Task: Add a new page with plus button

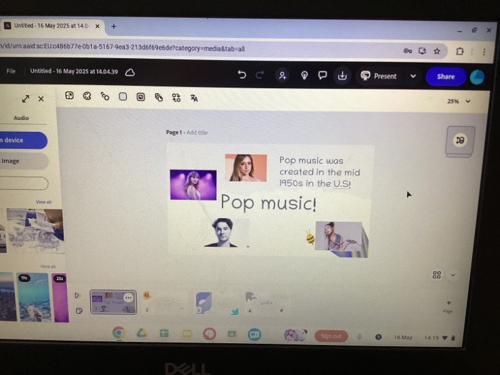Action: (448, 306)
